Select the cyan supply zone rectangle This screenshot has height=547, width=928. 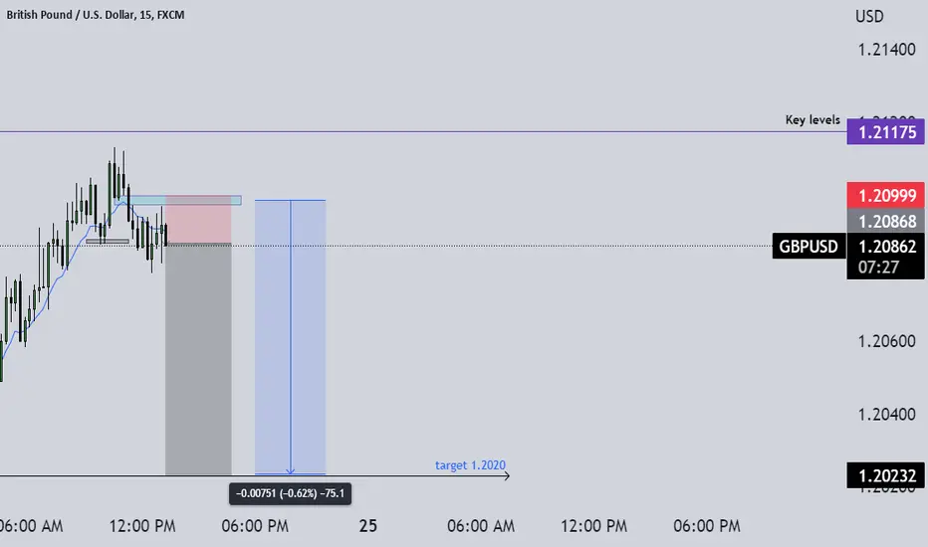click(x=177, y=201)
